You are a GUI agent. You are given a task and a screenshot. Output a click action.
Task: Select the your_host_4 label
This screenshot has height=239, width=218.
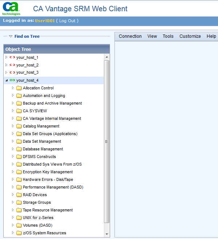click(x=28, y=80)
